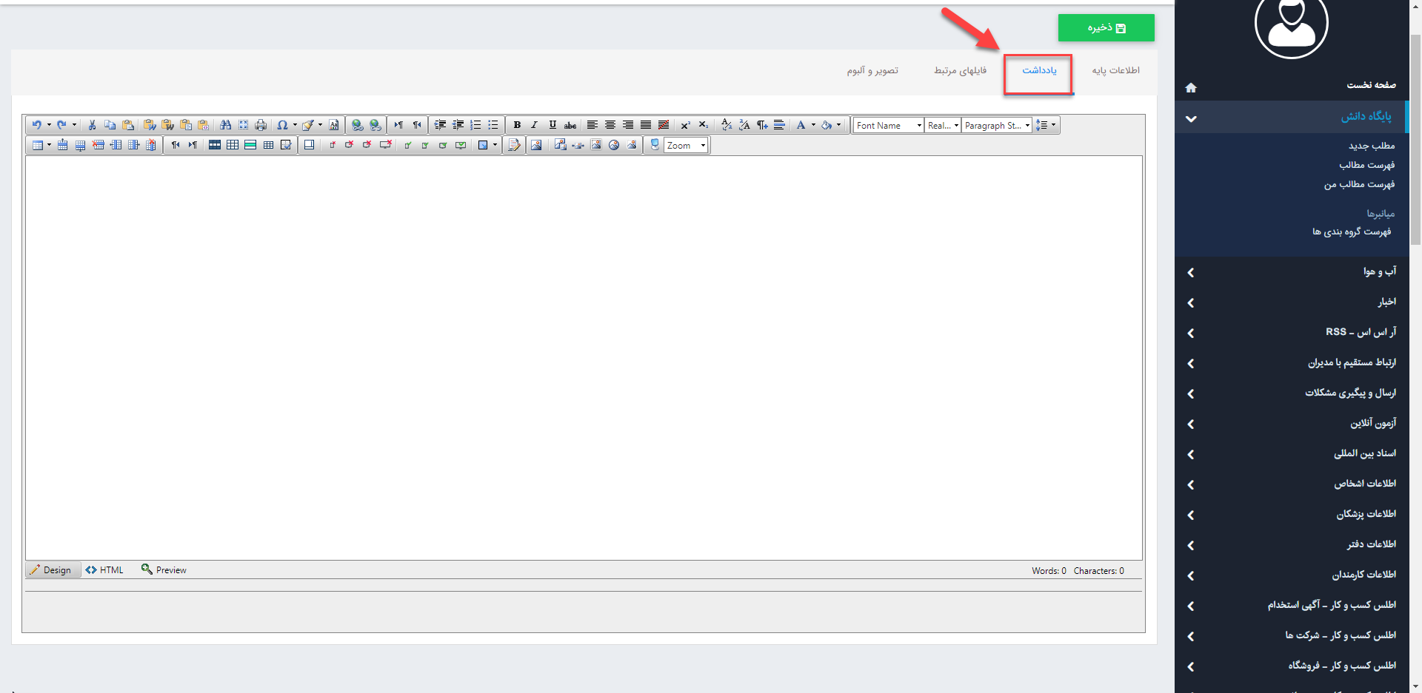Click inside the empty editor text area

click(x=584, y=355)
